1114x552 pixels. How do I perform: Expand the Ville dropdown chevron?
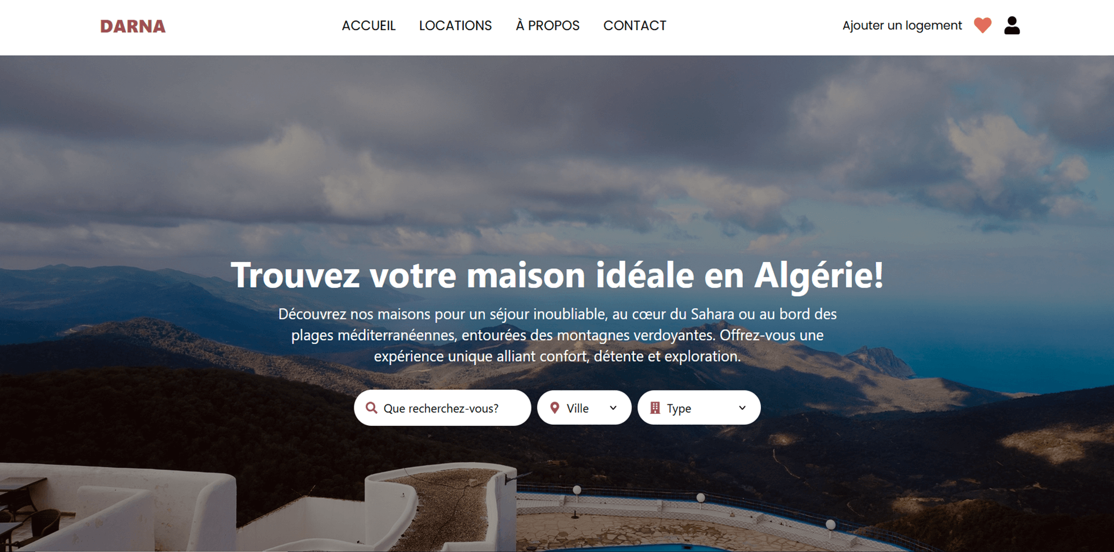coord(613,408)
